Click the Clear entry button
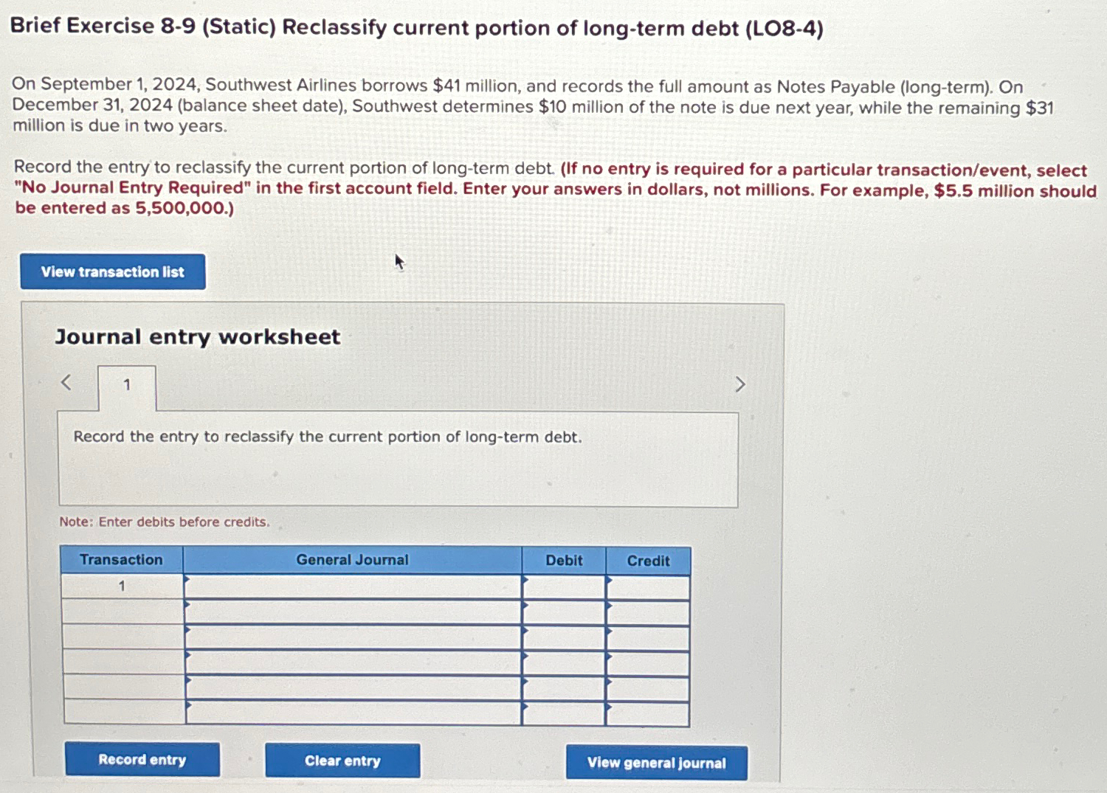 [x=342, y=761]
